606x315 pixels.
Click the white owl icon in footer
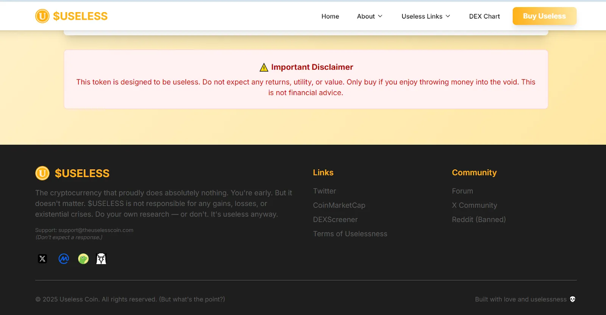coord(101,259)
